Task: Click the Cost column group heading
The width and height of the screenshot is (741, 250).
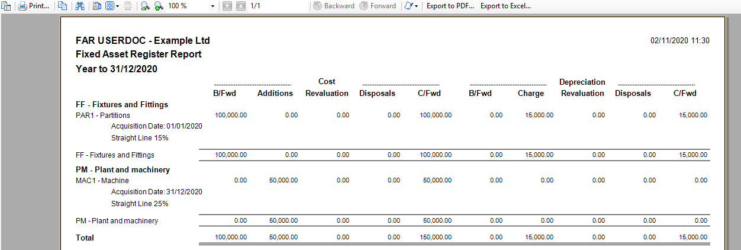Action: pyautogui.click(x=327, y=81)
